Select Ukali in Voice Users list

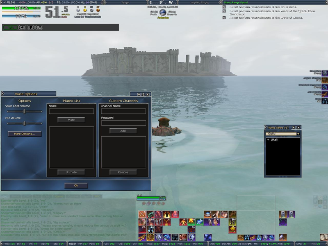(274, 140)
